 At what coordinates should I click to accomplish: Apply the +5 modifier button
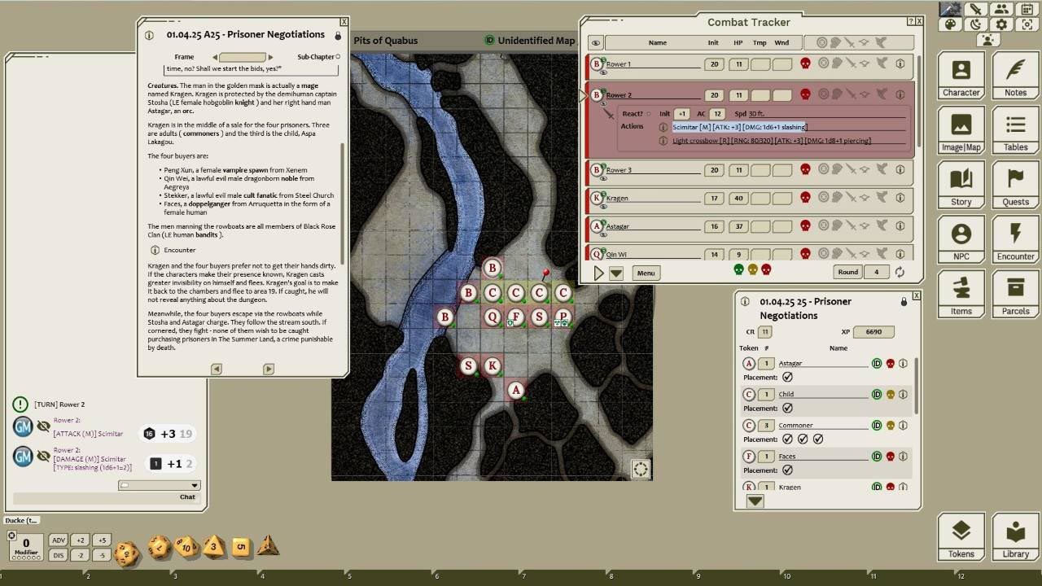coord(101,540)
